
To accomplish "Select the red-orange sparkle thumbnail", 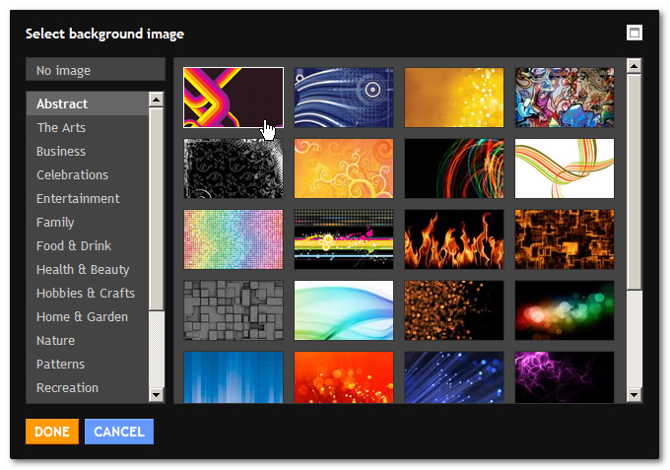I will point(344,377).
